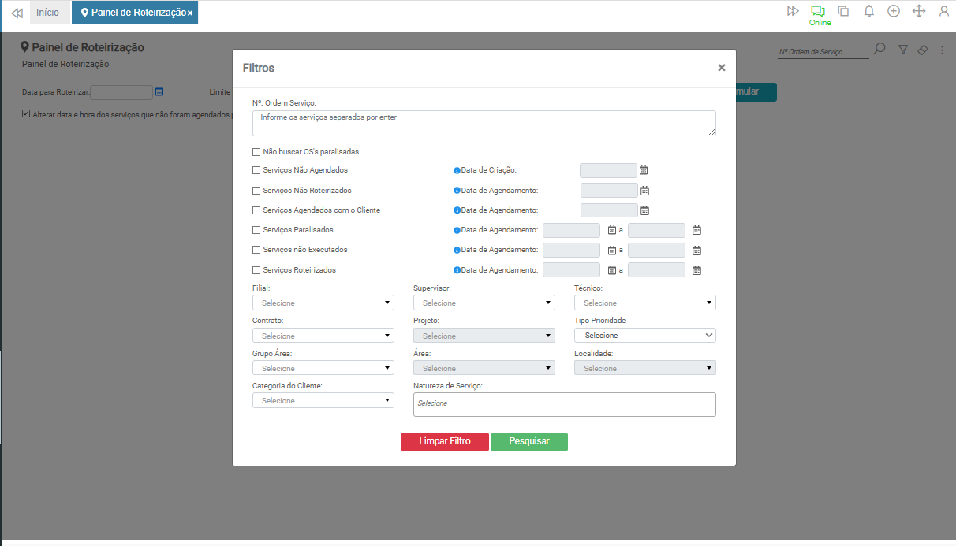
Task: Click the add plus circle icon
Action: (894, 11)
